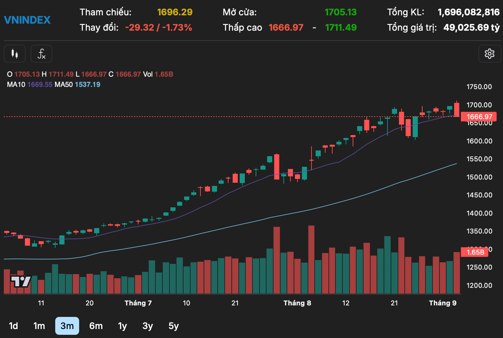Click the TradingView logo watermark

pos(21,281)
